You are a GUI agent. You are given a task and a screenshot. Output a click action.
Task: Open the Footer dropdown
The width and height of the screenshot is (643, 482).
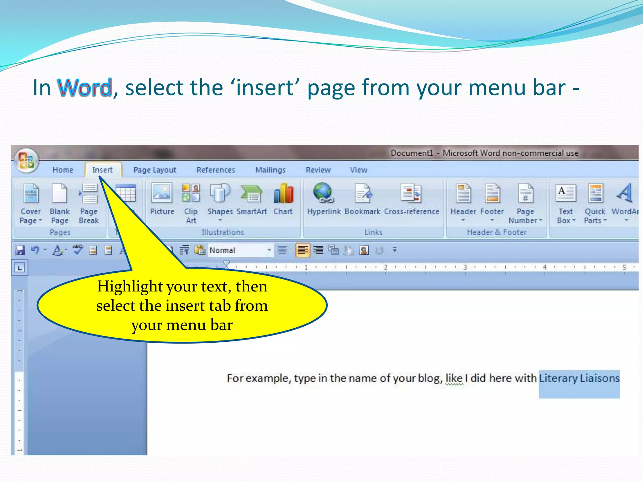[492, 220]
